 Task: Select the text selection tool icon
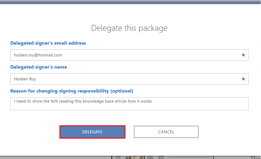[128, 158]
